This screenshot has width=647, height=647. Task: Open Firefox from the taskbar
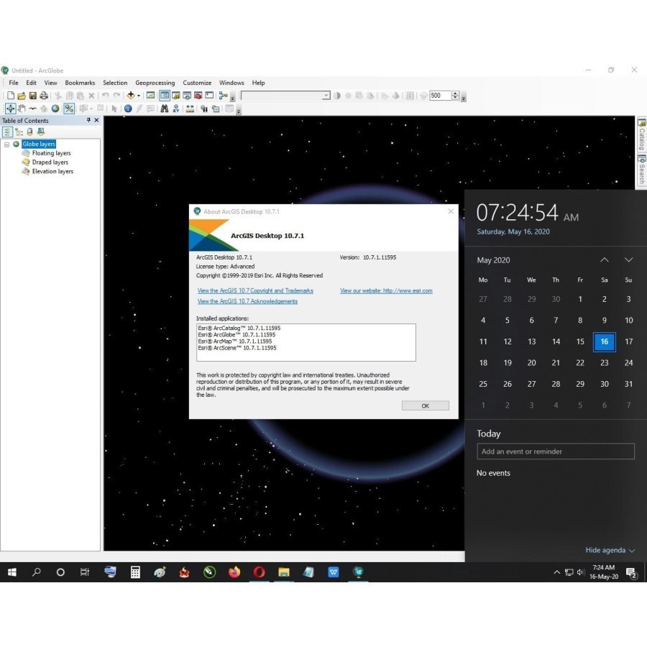[x=234, y=572]
